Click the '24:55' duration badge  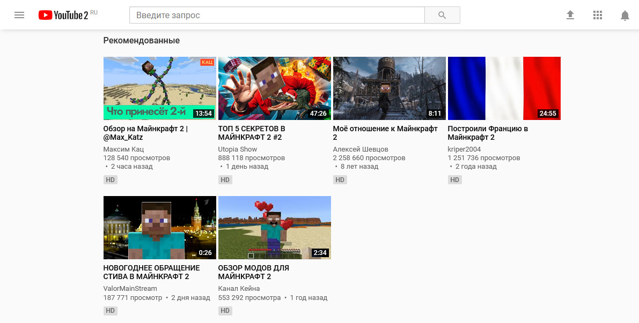point(548,114)
